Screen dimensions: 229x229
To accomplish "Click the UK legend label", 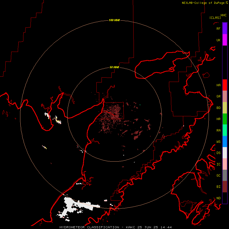I will pos(218,40).
